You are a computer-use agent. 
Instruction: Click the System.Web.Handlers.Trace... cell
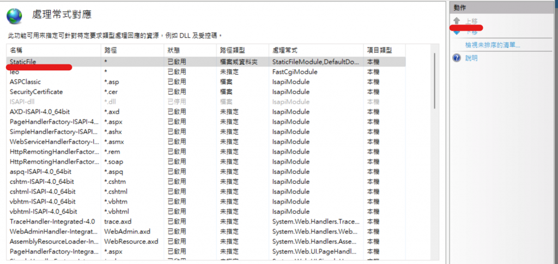coord(316,221)
